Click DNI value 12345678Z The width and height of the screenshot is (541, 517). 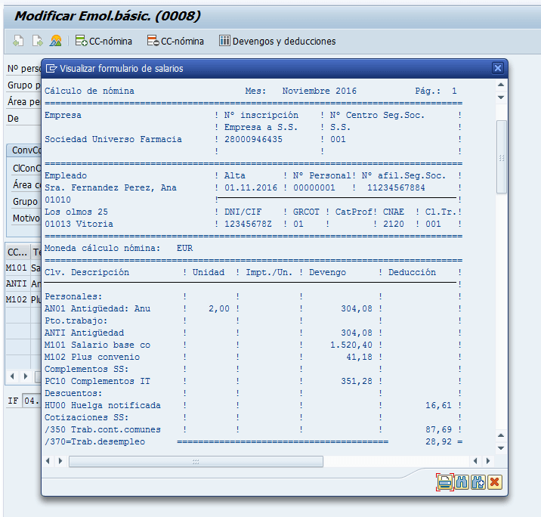tap(248, 224)
